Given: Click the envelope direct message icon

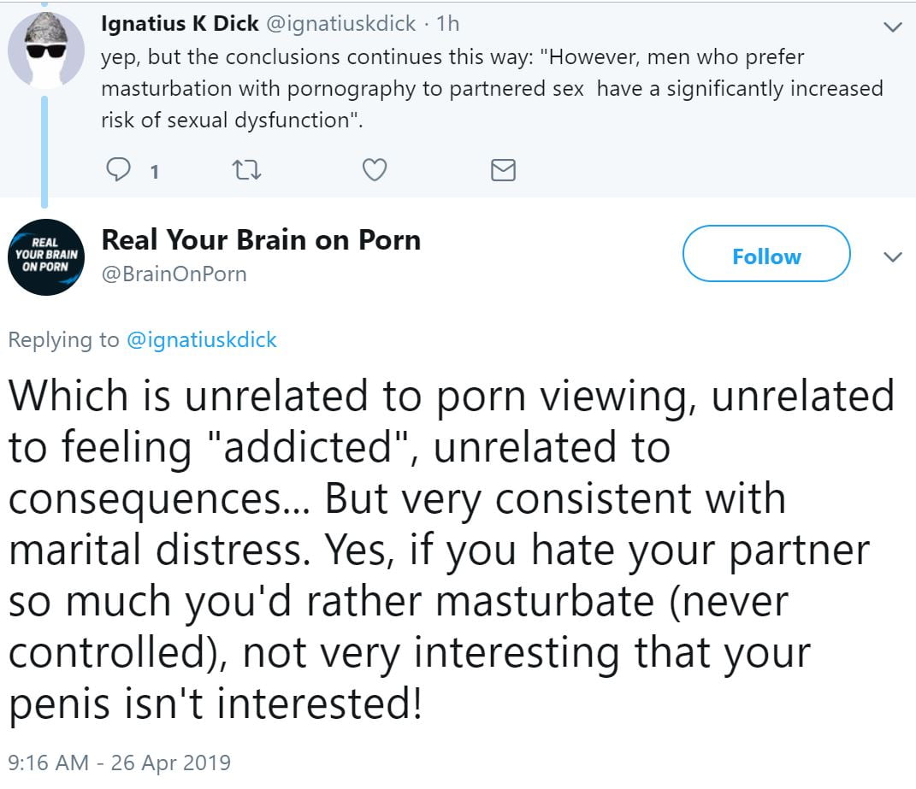Looking at the screenshot, I should coord(503,171).
